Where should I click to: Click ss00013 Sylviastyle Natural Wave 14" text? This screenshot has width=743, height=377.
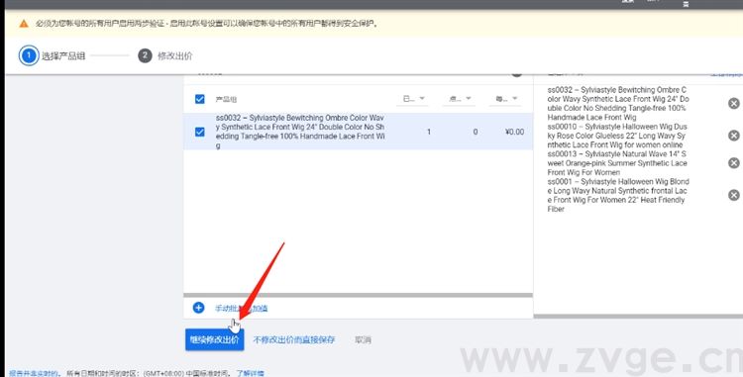(x=617, y=163)
